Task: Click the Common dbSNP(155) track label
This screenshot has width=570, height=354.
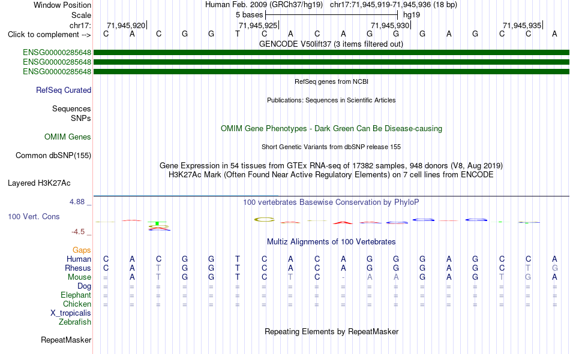Action: pyautogui.click(x=53, y=155)
